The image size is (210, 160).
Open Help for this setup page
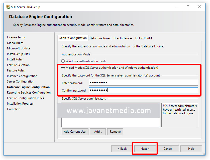[191, 149]
